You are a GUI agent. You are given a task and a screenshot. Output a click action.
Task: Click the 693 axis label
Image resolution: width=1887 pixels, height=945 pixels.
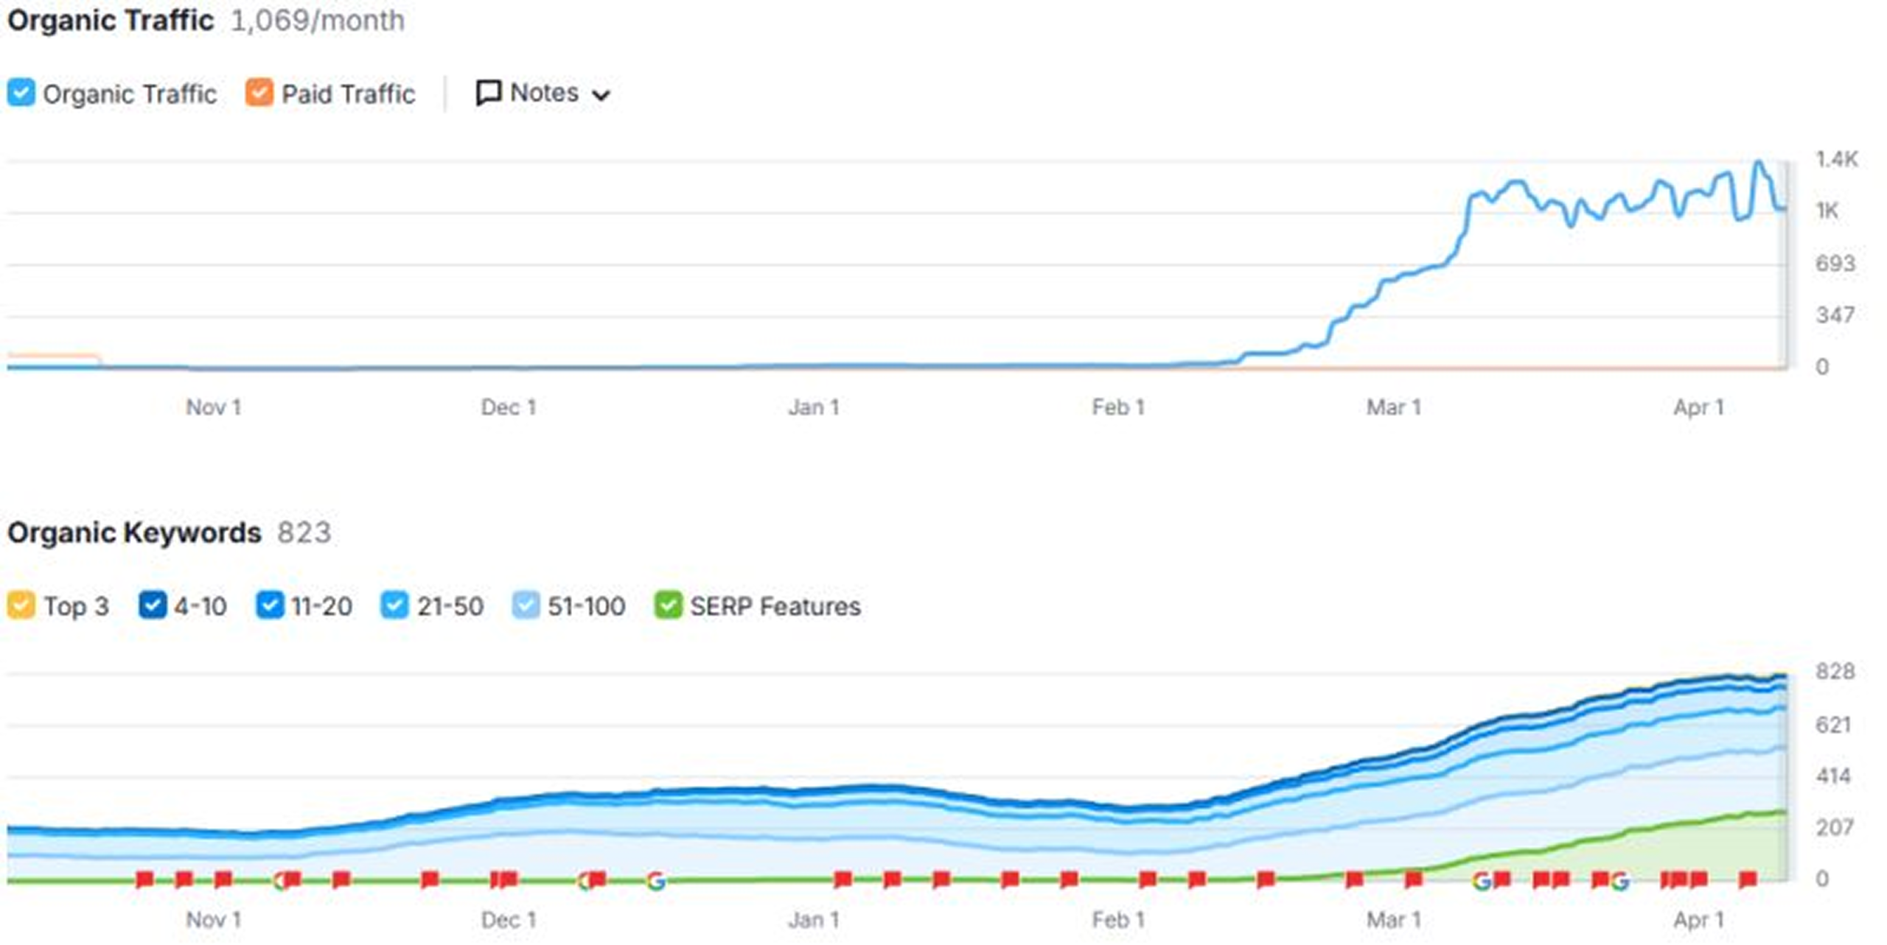coord(1835,263)
